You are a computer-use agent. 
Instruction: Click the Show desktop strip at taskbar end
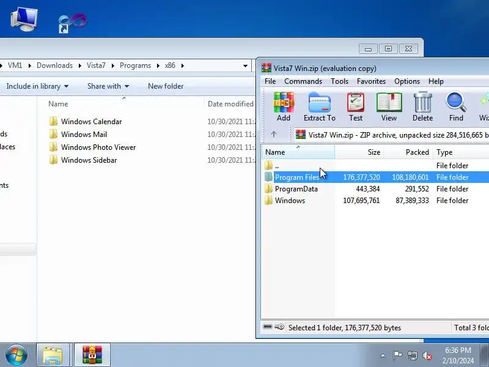[x=485, y=355]
